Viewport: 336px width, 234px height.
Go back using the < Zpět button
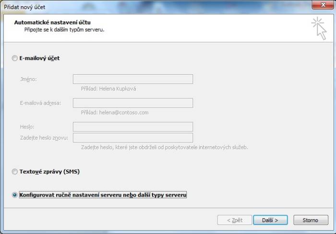(234, 220)
